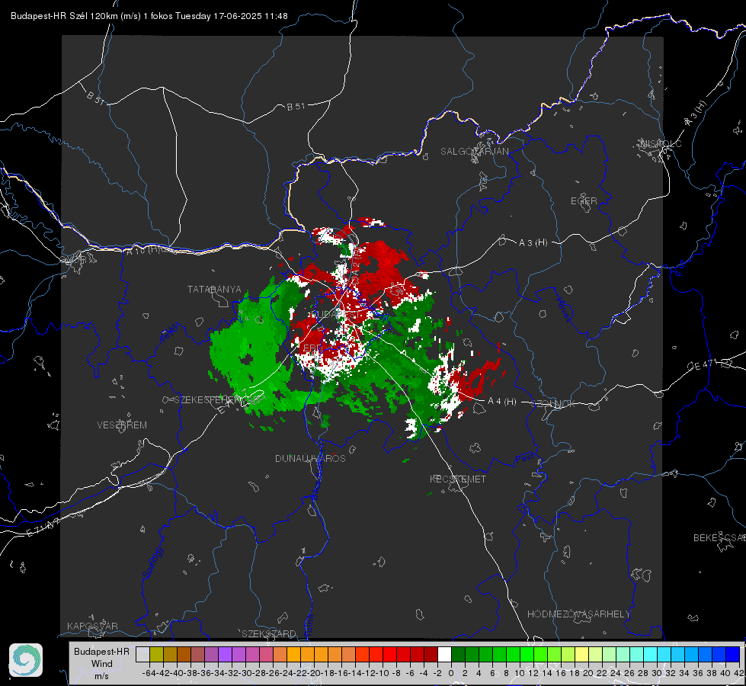746x686 pixels.
Task: Select the deep blue swatch between 40 and 42
Action: [732, 654]
